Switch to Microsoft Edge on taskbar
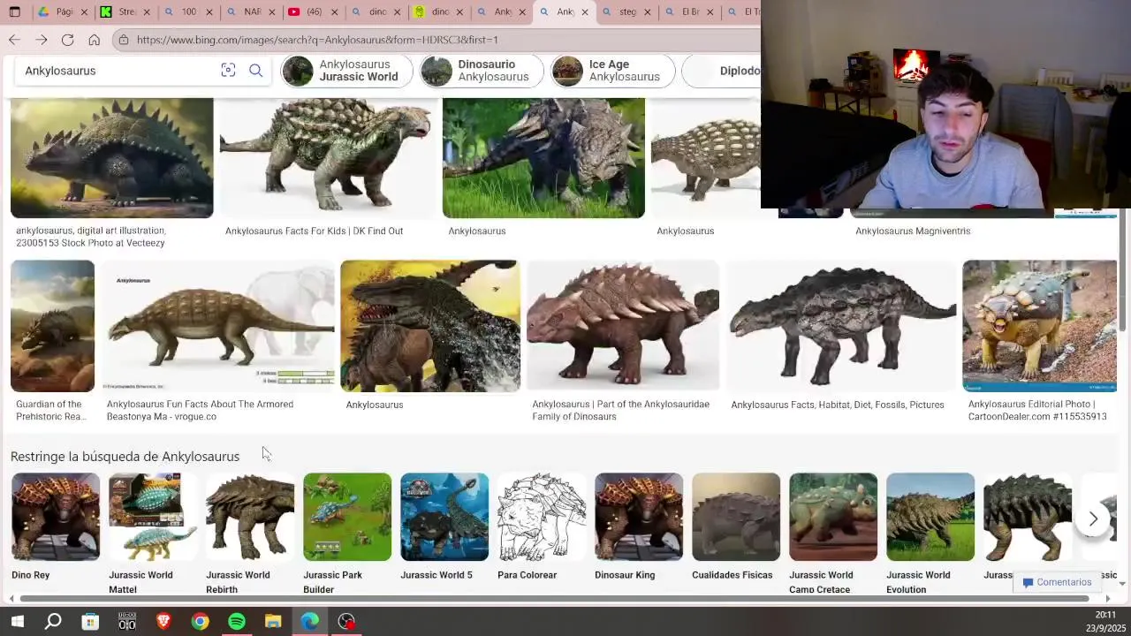 click(309, 622)
